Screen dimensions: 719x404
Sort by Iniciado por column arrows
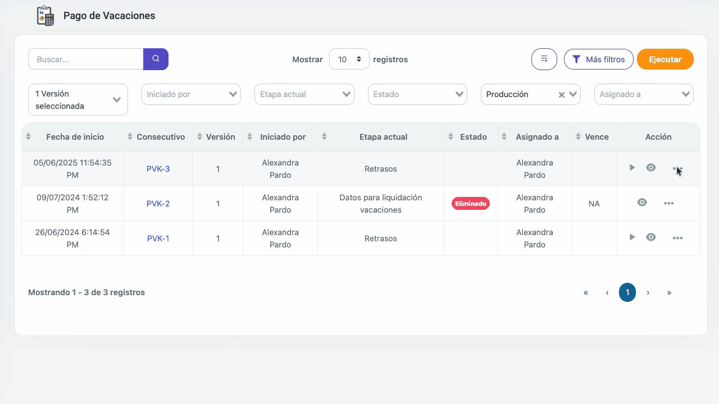pos(250,137)
